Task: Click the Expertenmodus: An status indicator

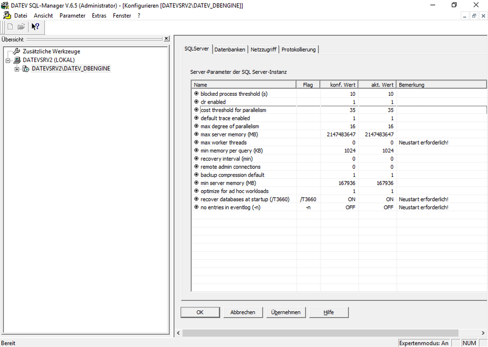Action: point(424,343)
